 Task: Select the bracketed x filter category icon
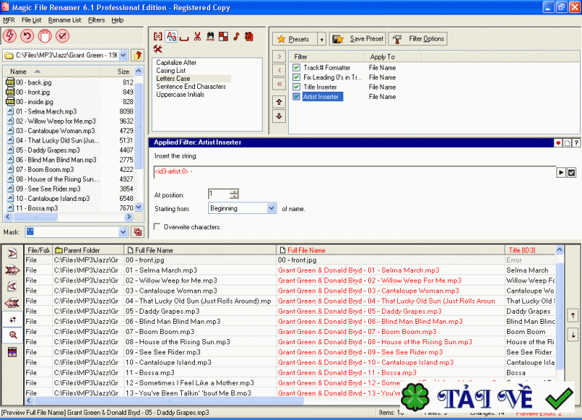tap(158, 36)
